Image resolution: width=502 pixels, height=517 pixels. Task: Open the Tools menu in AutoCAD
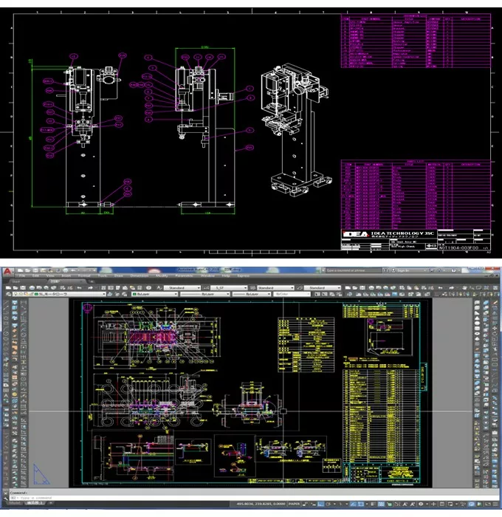coord(103,275)
